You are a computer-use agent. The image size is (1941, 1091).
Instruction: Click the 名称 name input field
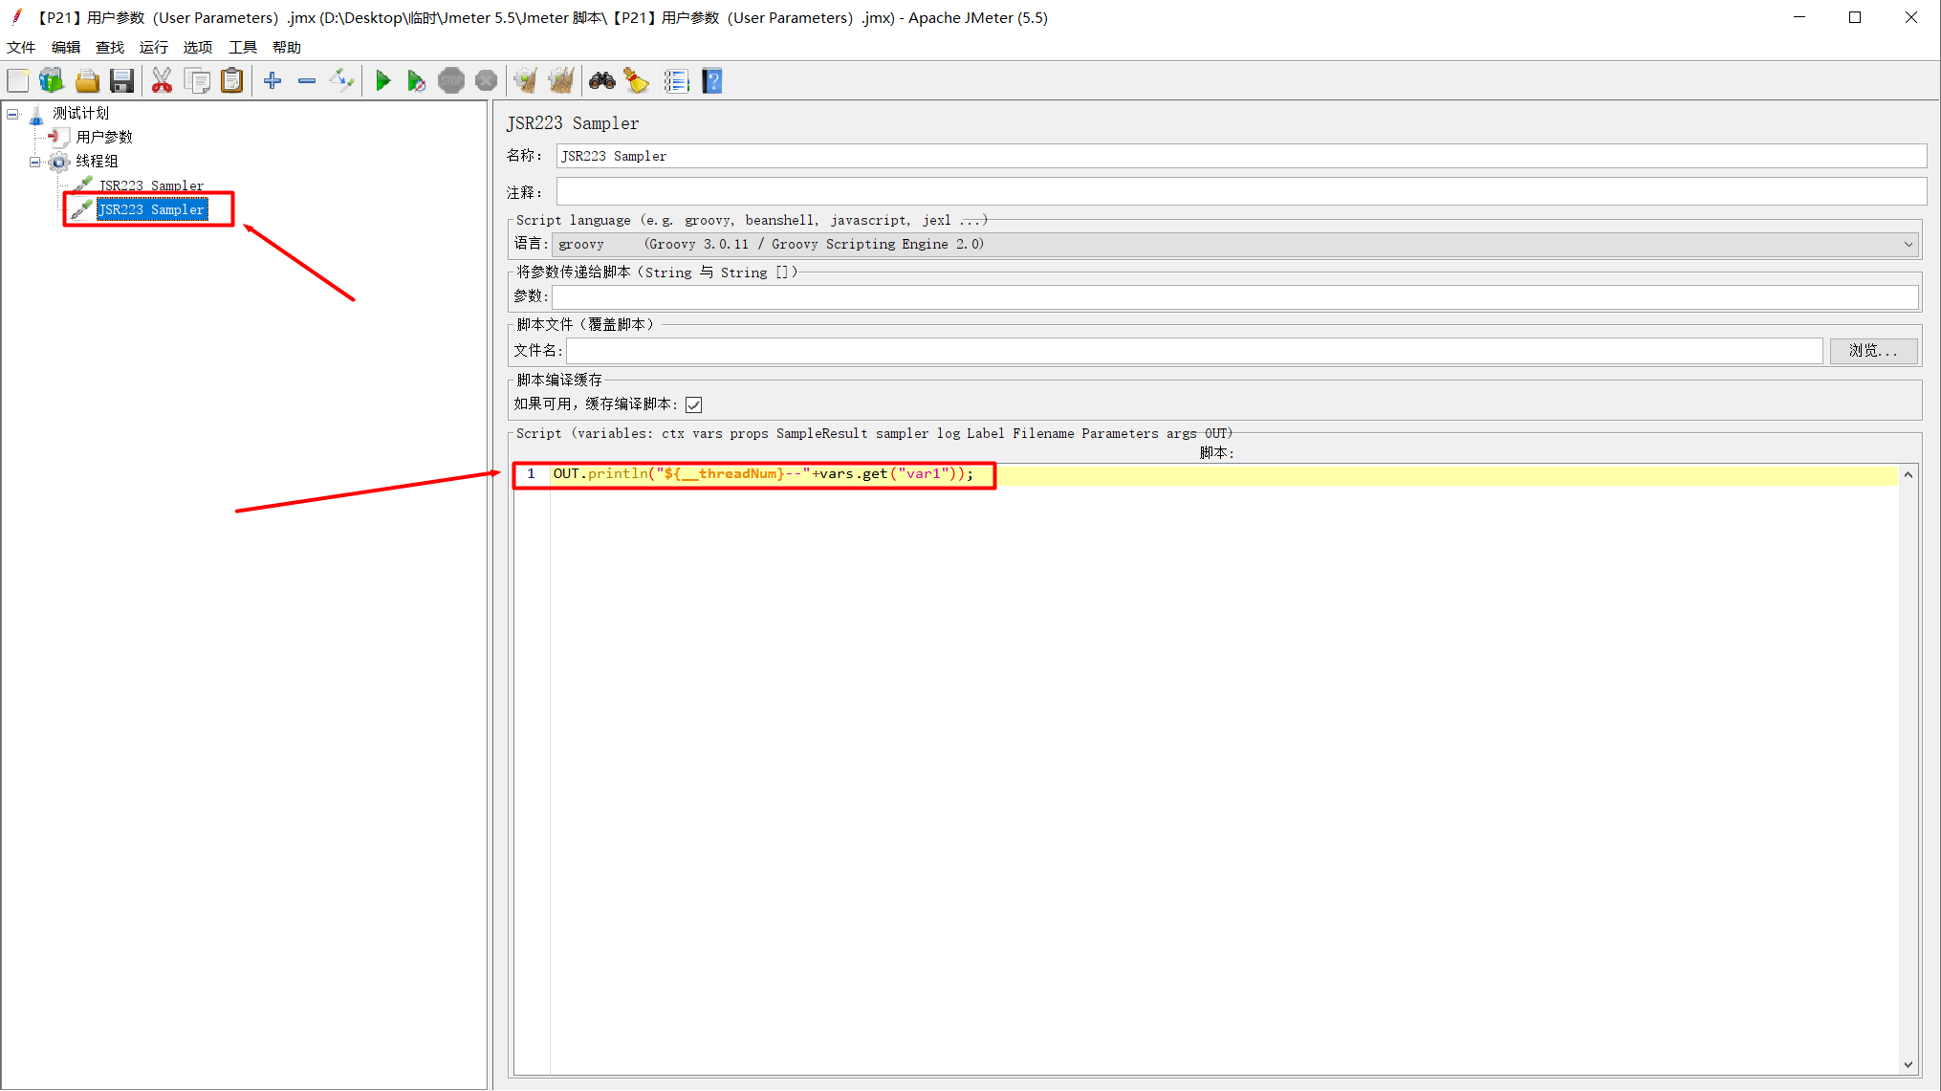point(1241,156)
